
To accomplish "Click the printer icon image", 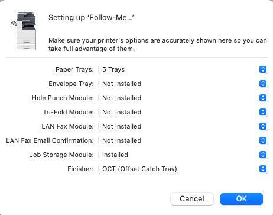I will tap(24, 31).
